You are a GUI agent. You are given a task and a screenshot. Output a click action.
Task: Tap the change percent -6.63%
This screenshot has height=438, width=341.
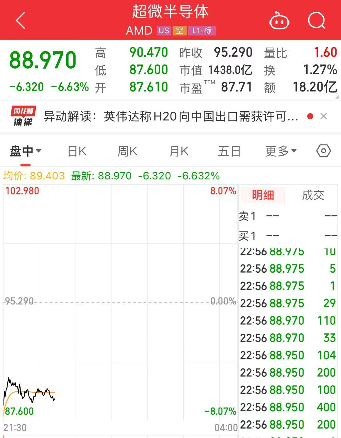70,87
